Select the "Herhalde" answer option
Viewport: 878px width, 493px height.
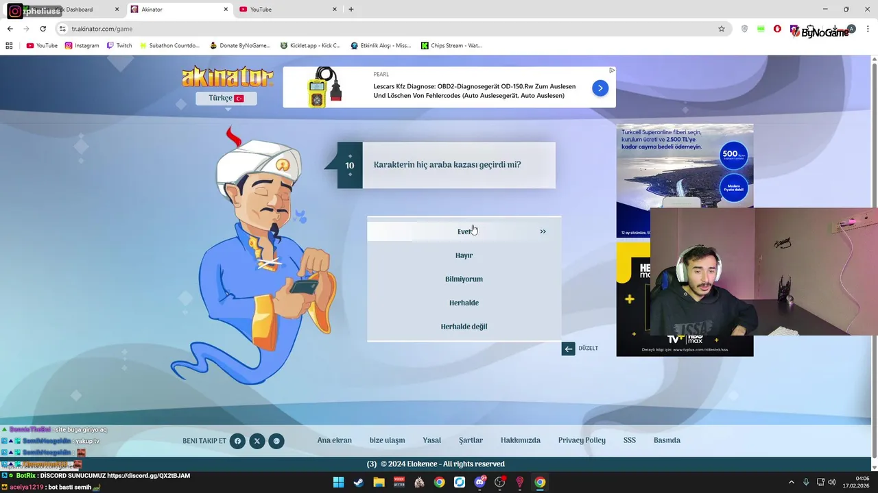point(464,303)
